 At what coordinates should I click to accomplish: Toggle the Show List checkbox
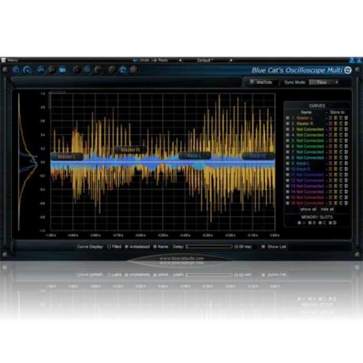263,247
